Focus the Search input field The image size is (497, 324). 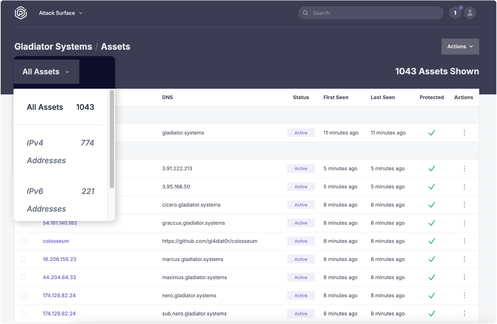371,13
